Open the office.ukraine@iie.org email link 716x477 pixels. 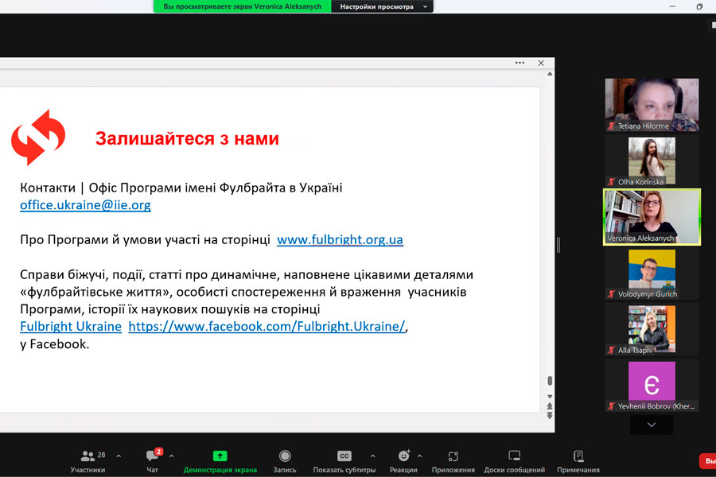point(85,205)
